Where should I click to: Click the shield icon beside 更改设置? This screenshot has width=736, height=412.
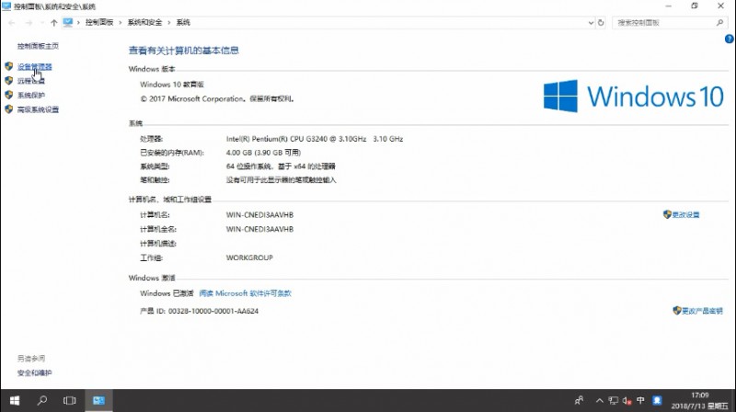coord(667,214)
